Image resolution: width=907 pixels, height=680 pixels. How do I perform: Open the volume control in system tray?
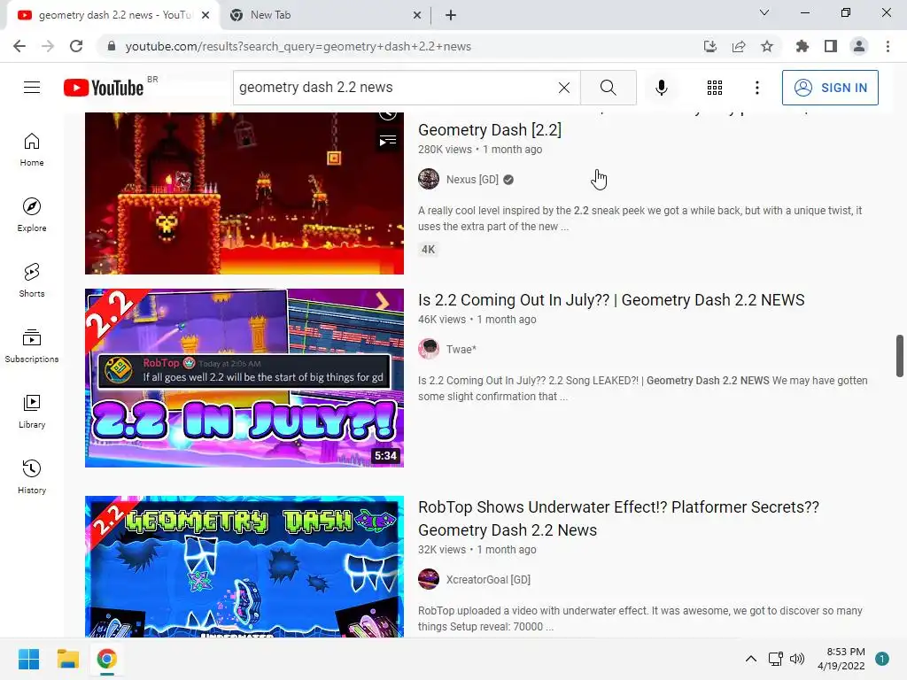(x=797, y=659)
